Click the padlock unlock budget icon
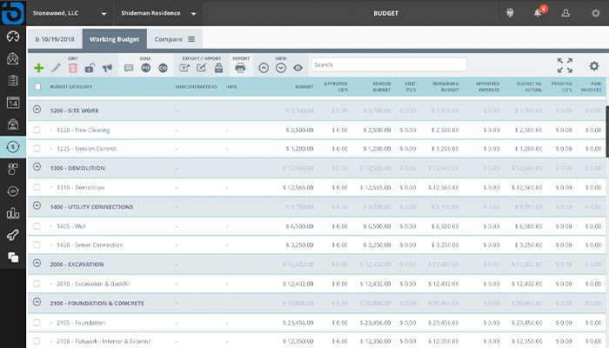Image resolution: width=609 pixels, height=348 pixels. [90, 68]
